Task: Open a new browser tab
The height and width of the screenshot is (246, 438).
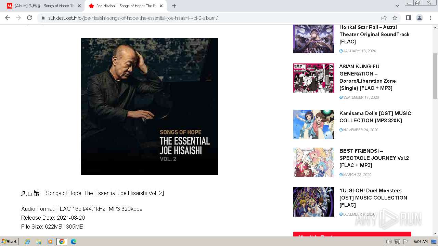Action: (x=174, y=6)
